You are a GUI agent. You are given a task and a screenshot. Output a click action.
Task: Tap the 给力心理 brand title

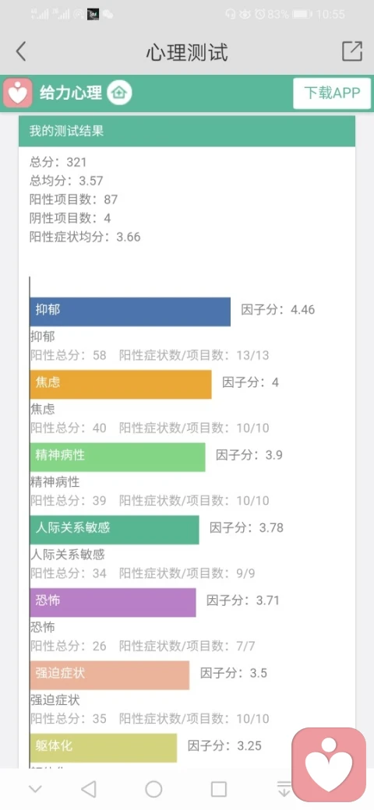tap(71, 93)
